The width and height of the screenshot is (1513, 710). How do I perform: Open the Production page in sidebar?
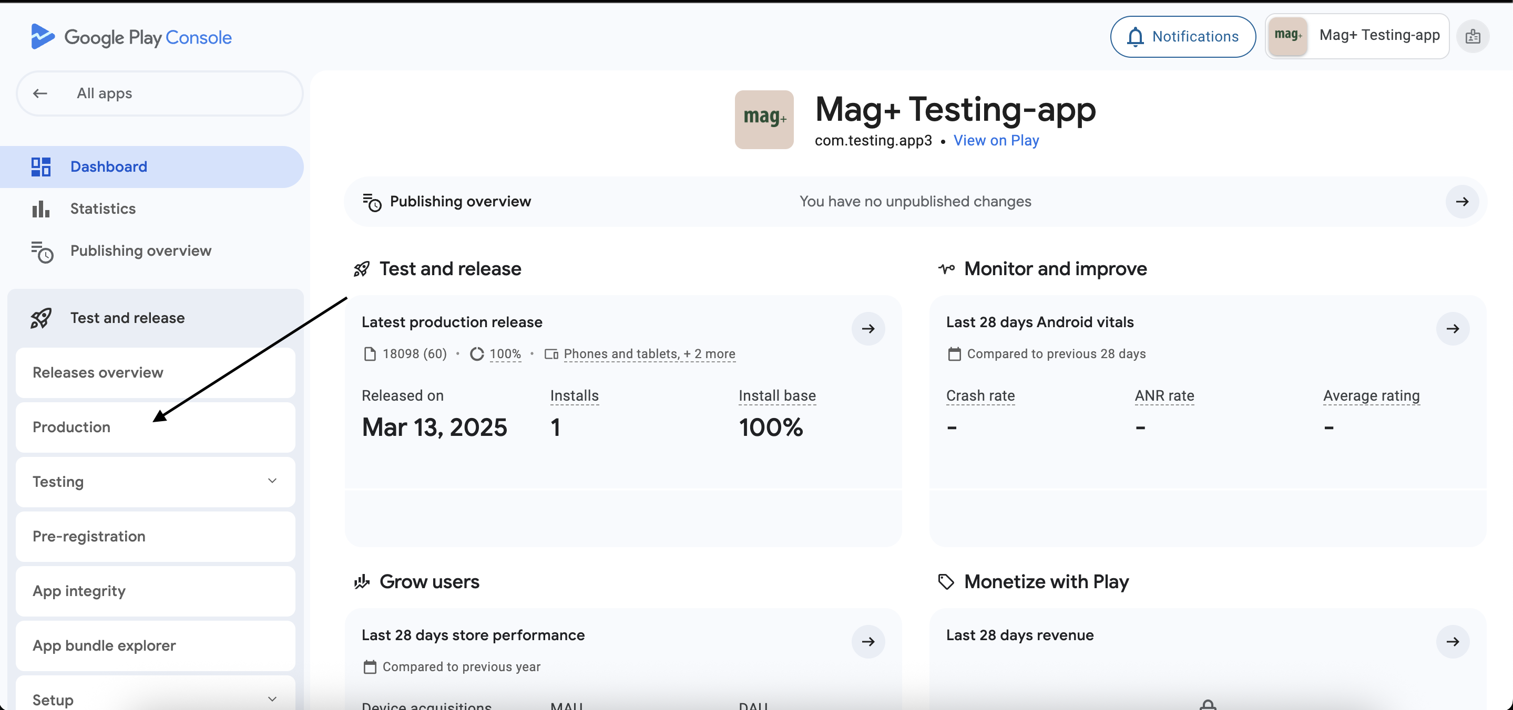(x=155, y=427)
